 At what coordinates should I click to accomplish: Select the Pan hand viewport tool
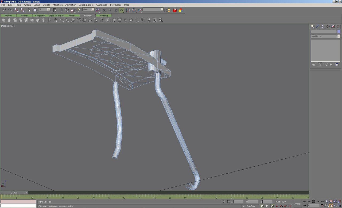(331, 206)
